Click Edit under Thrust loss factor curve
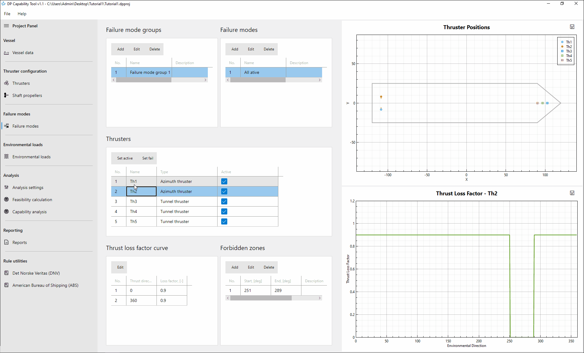 120,267
